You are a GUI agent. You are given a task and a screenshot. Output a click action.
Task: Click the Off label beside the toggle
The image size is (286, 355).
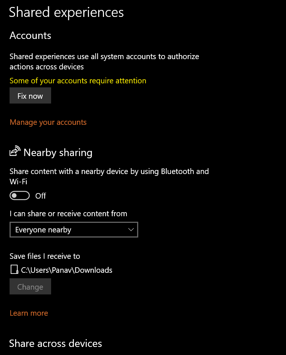tap(40, 196)
